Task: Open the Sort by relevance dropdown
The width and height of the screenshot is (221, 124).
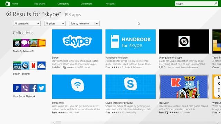Action: 84,23
